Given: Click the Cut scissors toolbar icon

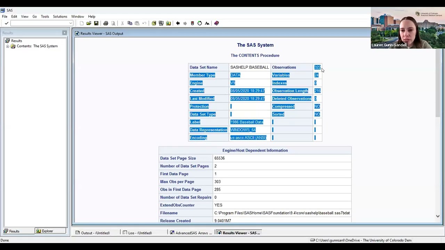Looking at the screenshot, I should click(x=122, y=23).
